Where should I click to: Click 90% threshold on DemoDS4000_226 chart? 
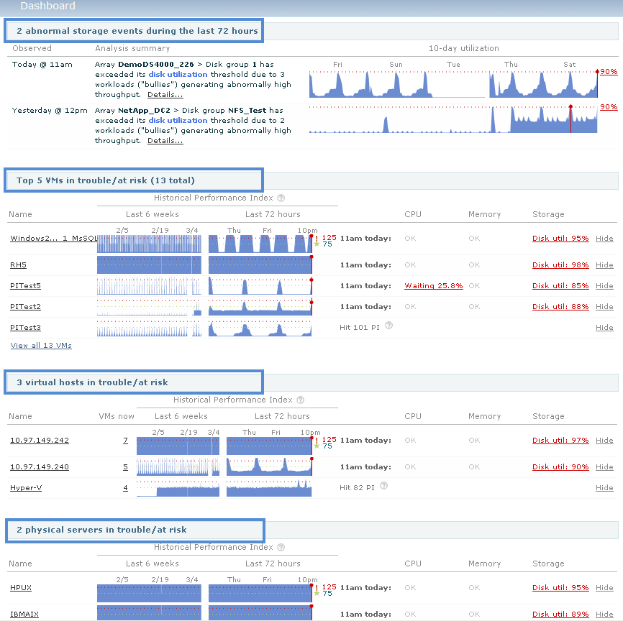click(609, 71)
